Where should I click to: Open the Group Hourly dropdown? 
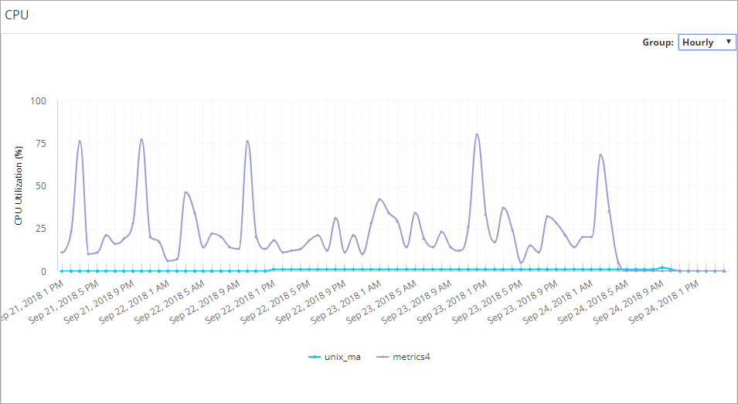coord(706,42)
